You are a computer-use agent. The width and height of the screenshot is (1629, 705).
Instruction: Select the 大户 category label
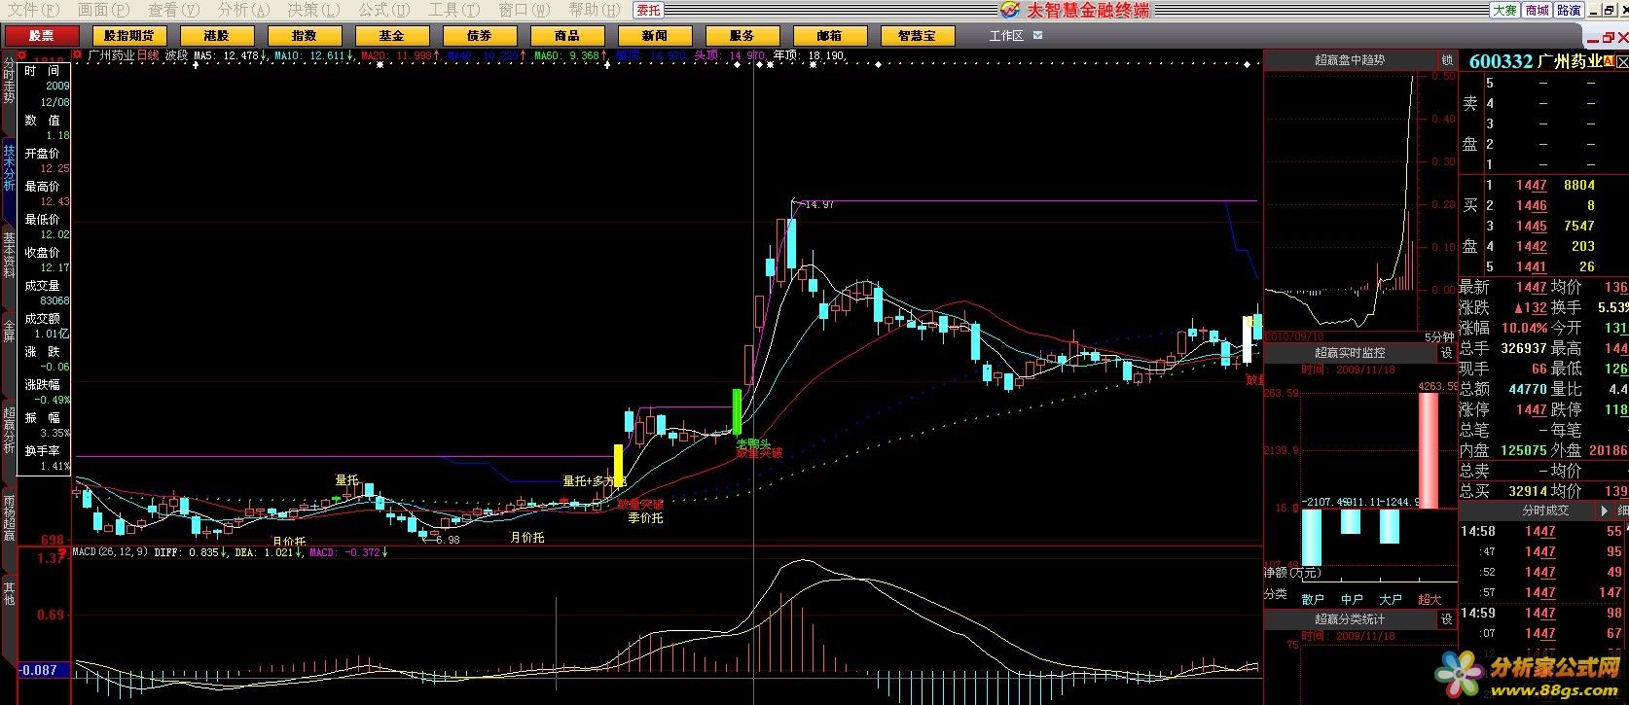1391,599
